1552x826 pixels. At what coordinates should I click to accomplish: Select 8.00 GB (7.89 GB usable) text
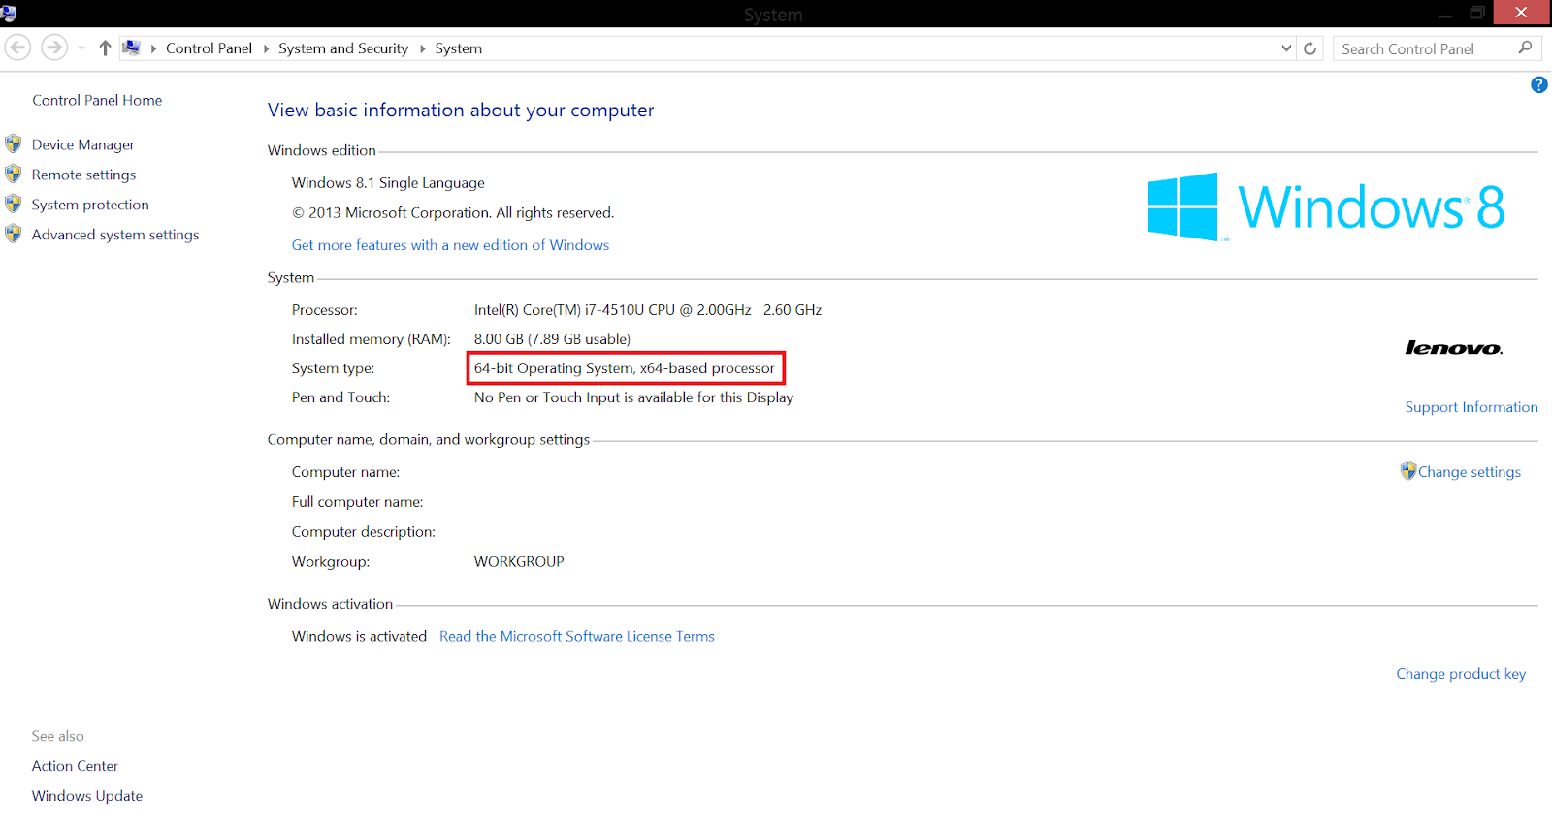552,339
